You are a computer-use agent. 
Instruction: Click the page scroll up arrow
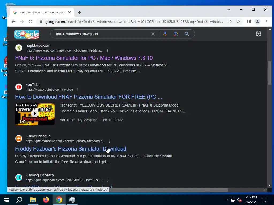269,29
